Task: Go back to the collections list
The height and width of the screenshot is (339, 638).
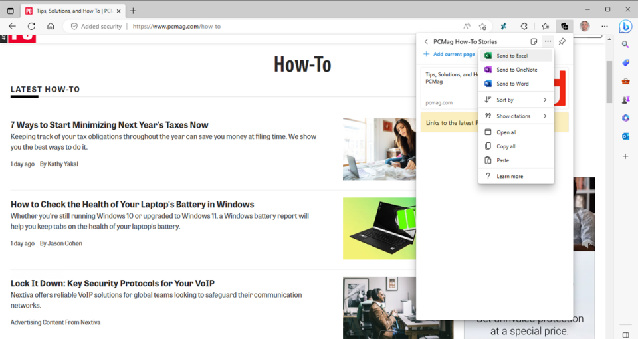Action: [x=426, y=41]
